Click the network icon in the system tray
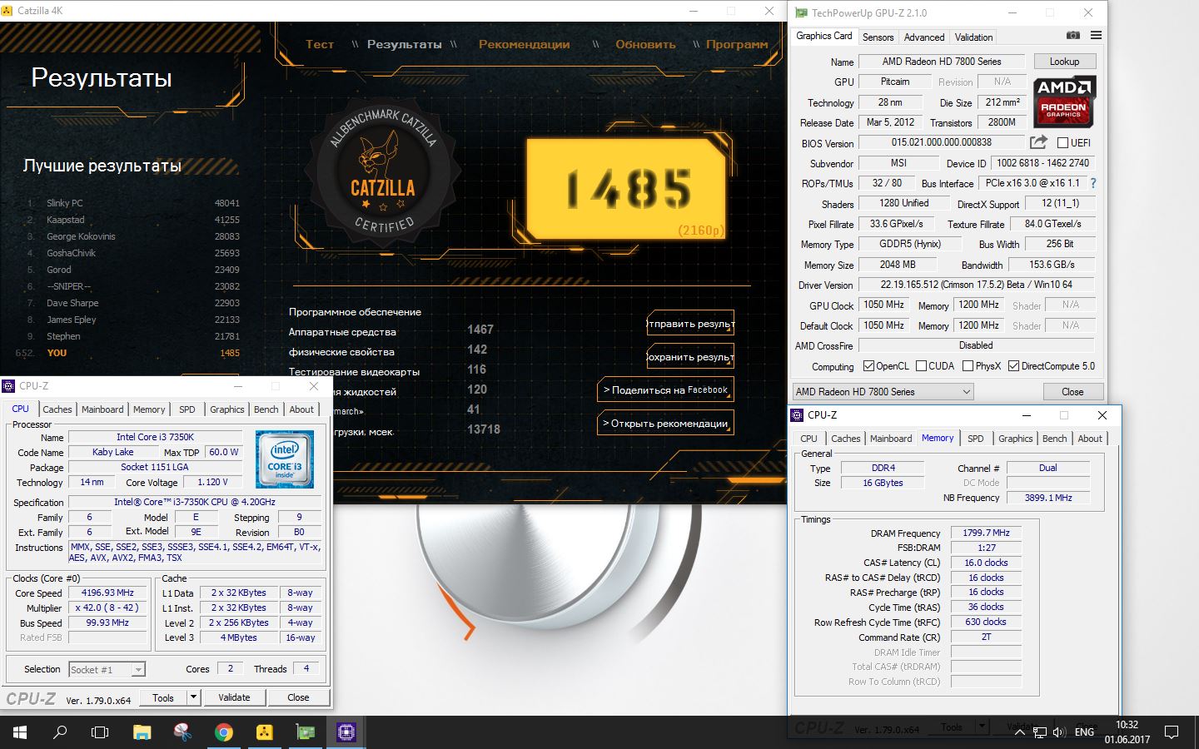Image resolution: width=1199 pixels, height=749 pixels. (x=1040, y=732)
